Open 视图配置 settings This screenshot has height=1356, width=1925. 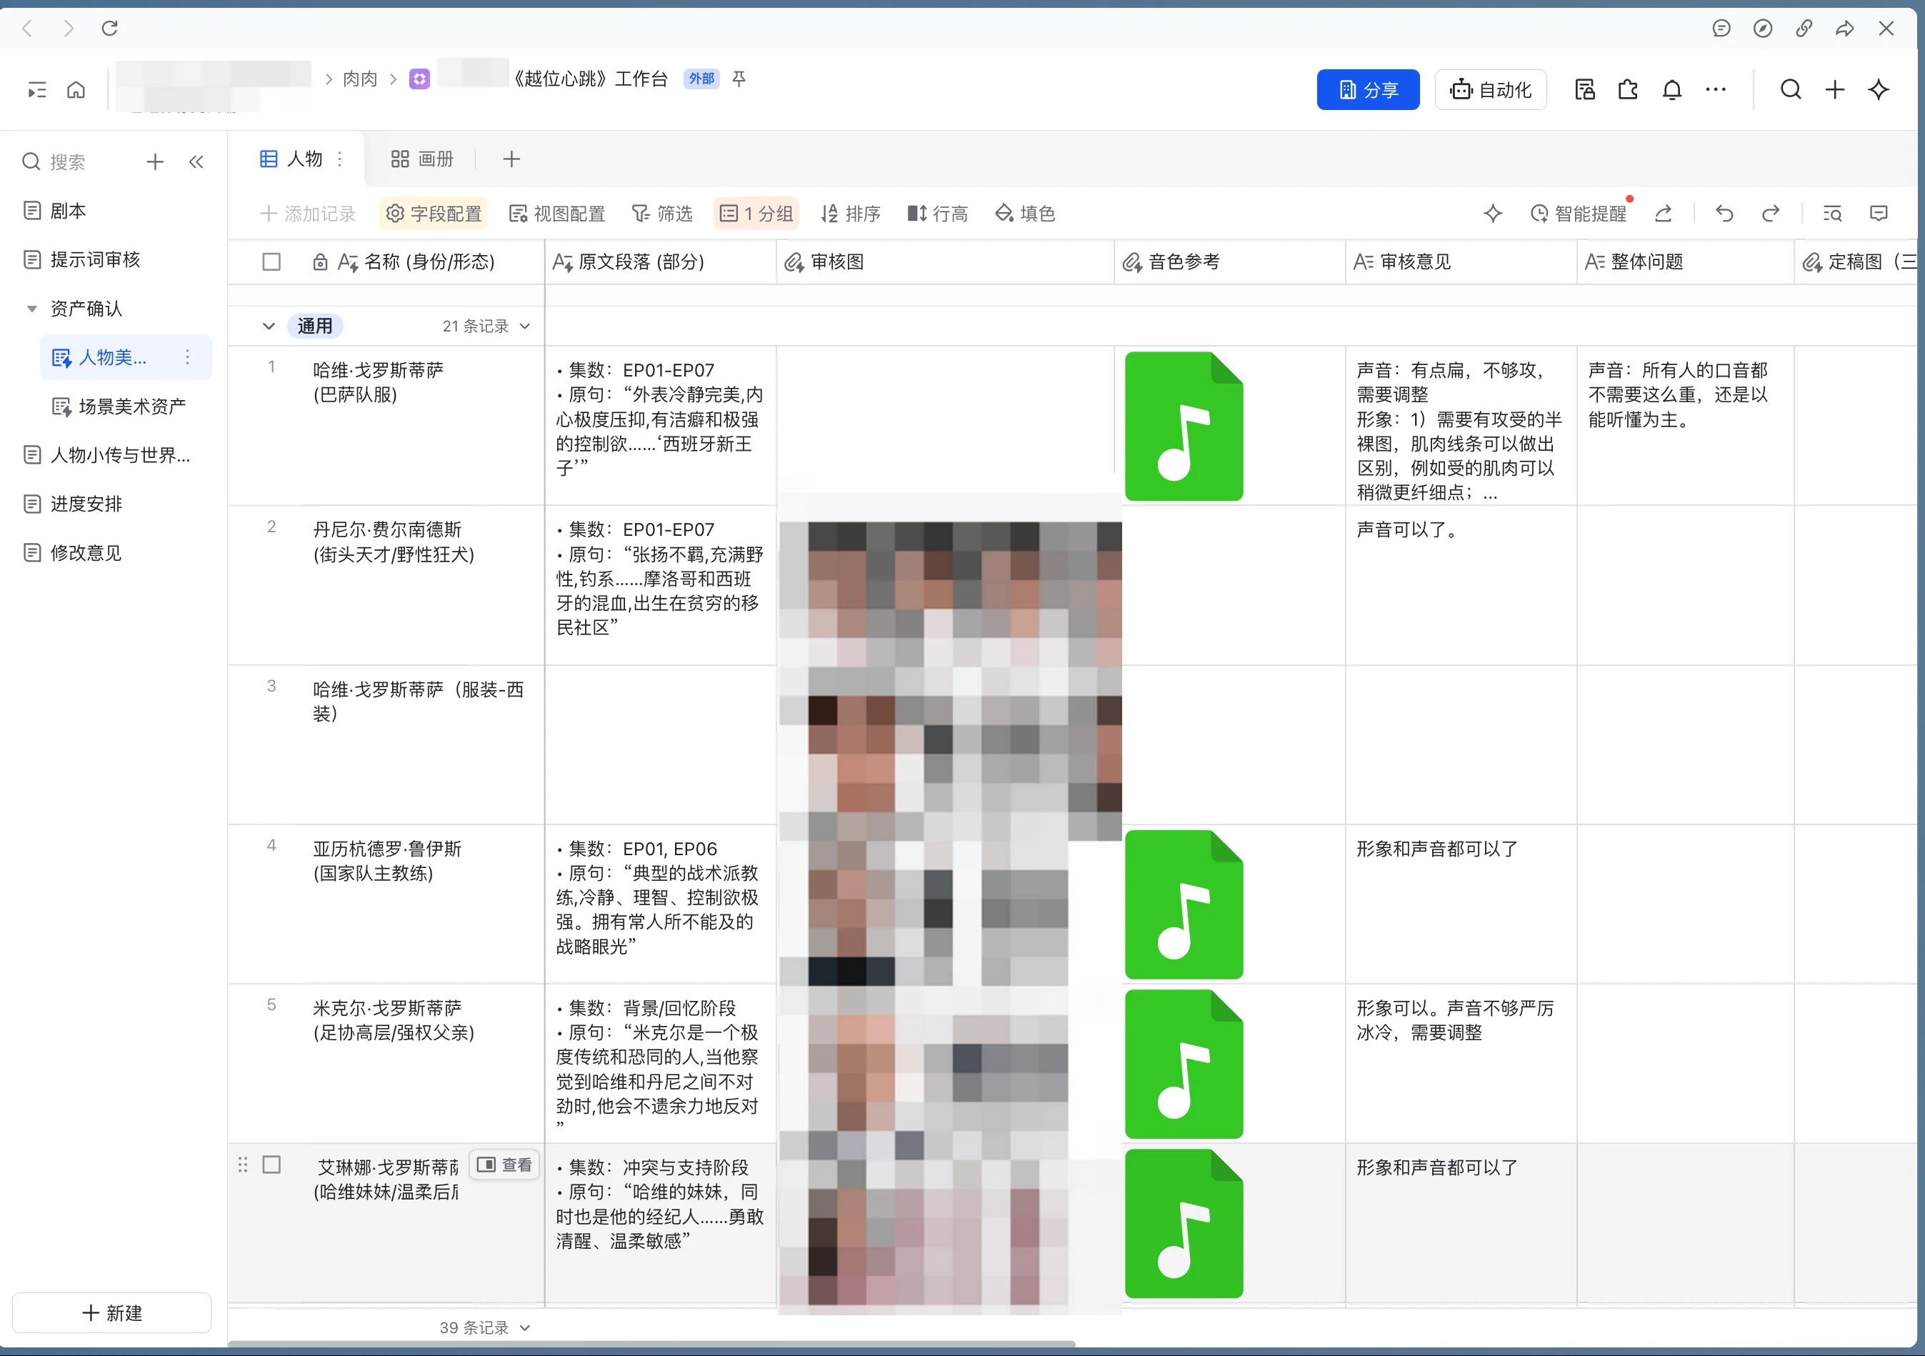(x=558, y=214)
